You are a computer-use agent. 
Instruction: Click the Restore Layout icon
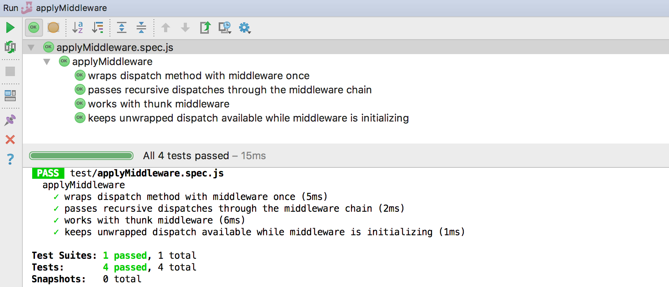click(10, 96)
